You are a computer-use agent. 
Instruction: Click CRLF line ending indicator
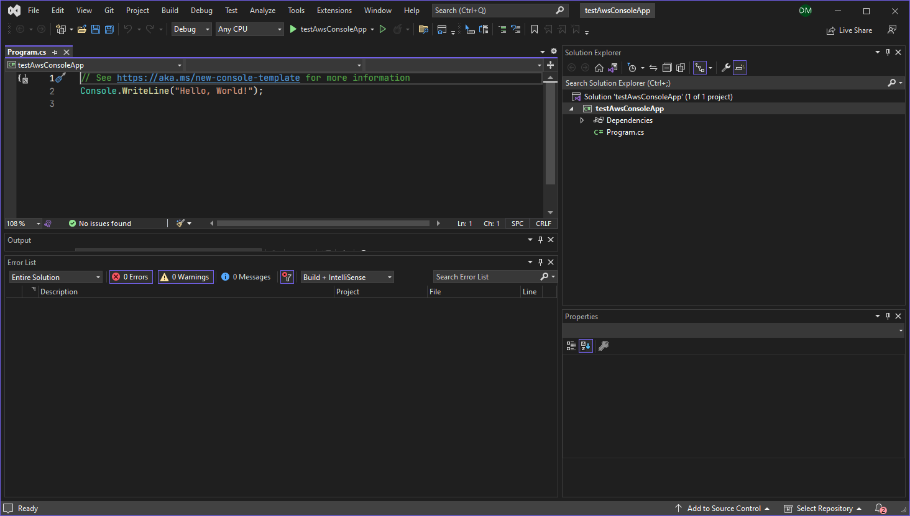click(543, 223)
